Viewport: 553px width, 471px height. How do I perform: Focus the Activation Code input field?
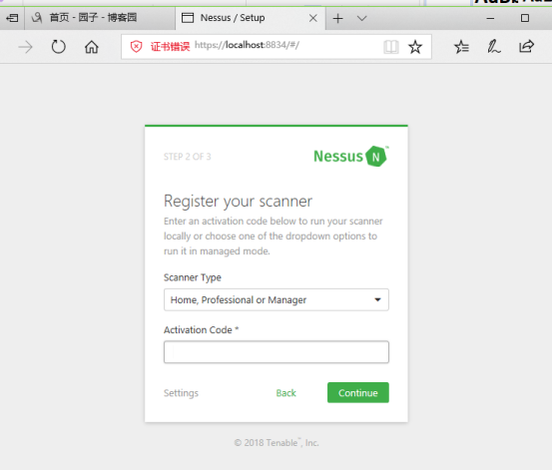276,352
